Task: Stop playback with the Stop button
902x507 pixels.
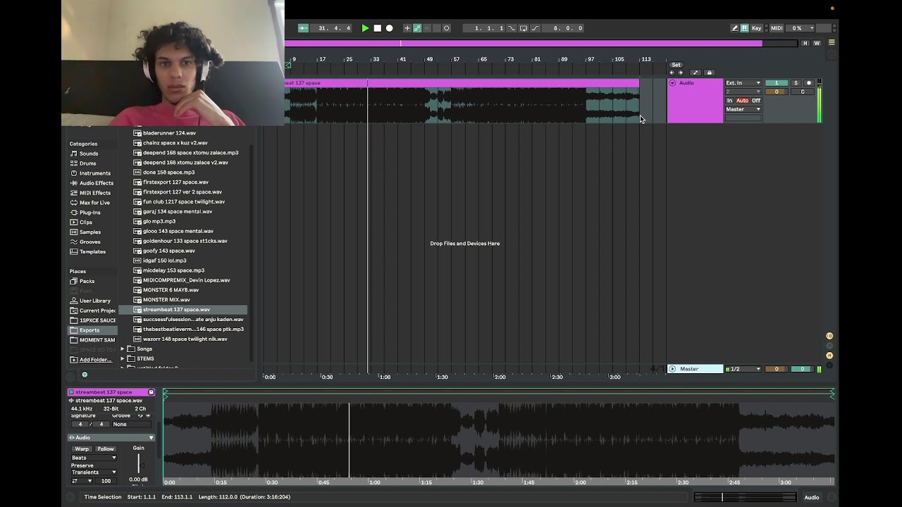Action: (377, 28)
